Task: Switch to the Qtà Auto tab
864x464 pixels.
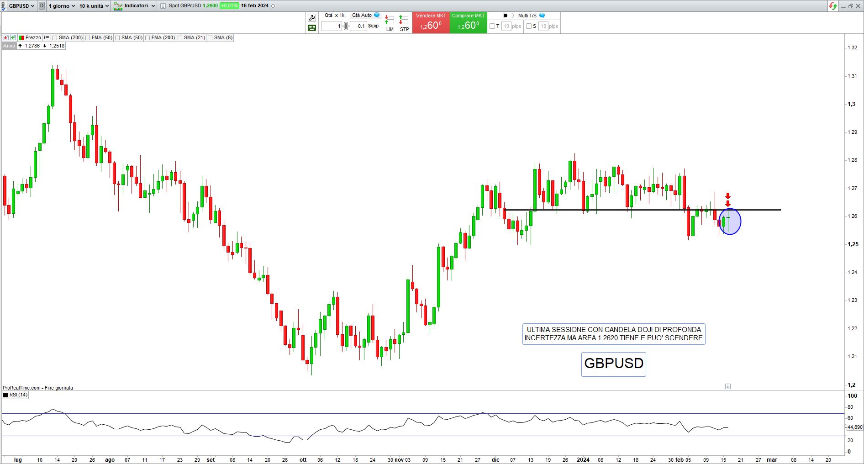Action: pos(362,15)
